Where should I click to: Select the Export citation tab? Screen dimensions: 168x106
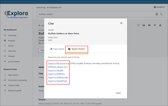(77, 49)
